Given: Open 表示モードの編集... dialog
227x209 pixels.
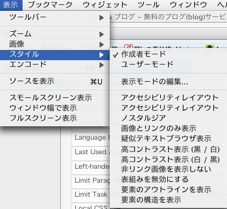Looking at the screenshot, I should (x=168, y=82).
